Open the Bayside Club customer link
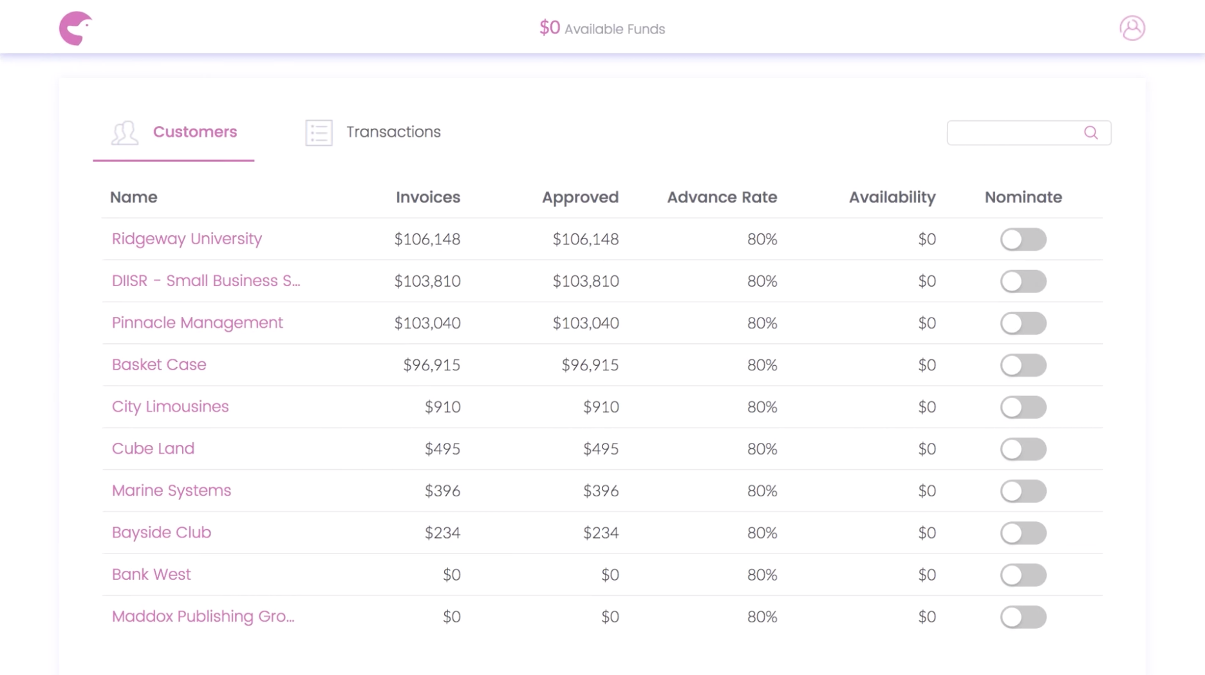Image resolution: width=1205 pixels, height=675 pixels. click(x=161, y=533)
